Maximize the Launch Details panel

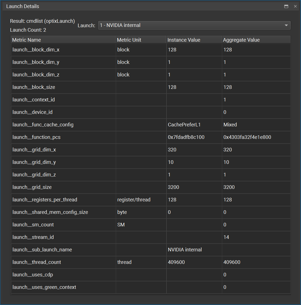[286, 6]
